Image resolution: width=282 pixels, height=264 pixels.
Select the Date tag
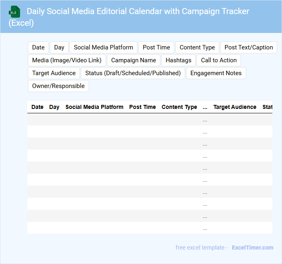(38, 47)
